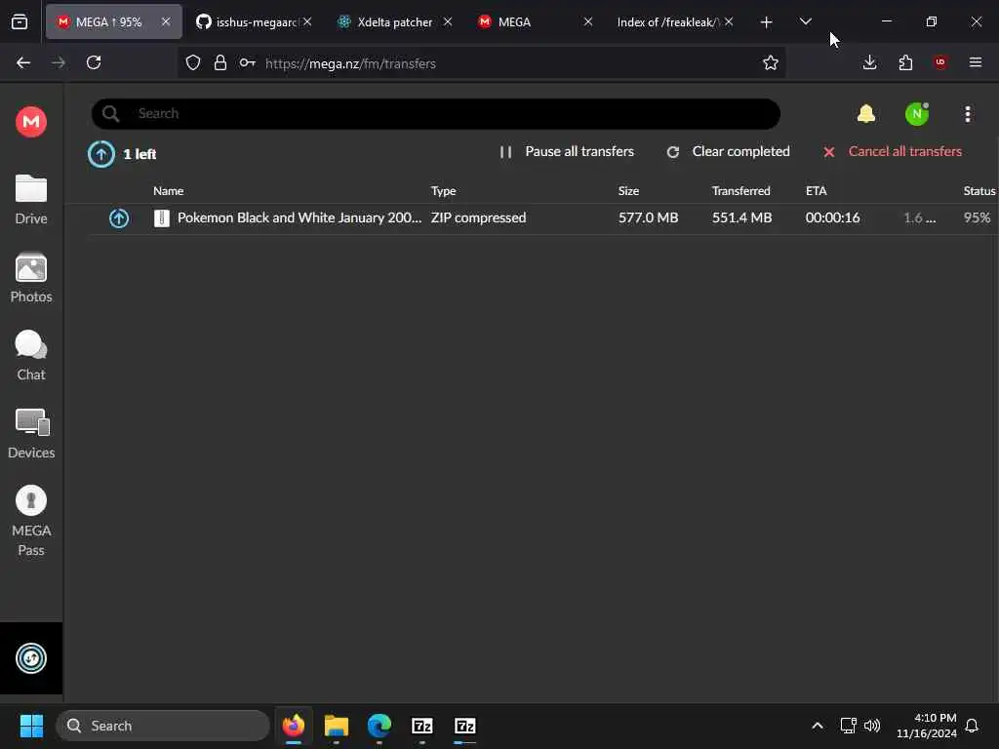Open the Devices section
This screenshot has height=749, width=999.
pos(30,434)
